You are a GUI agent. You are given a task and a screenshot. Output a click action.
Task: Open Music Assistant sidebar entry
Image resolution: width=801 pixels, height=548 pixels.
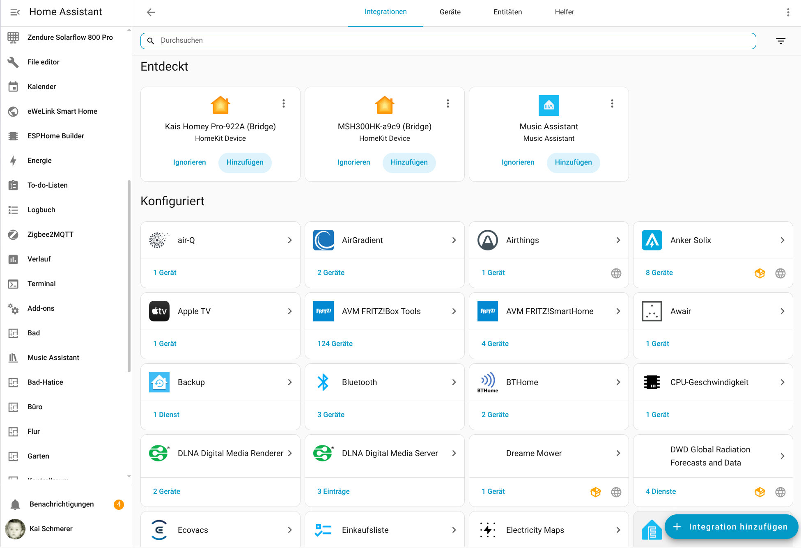tap(66, 358)
